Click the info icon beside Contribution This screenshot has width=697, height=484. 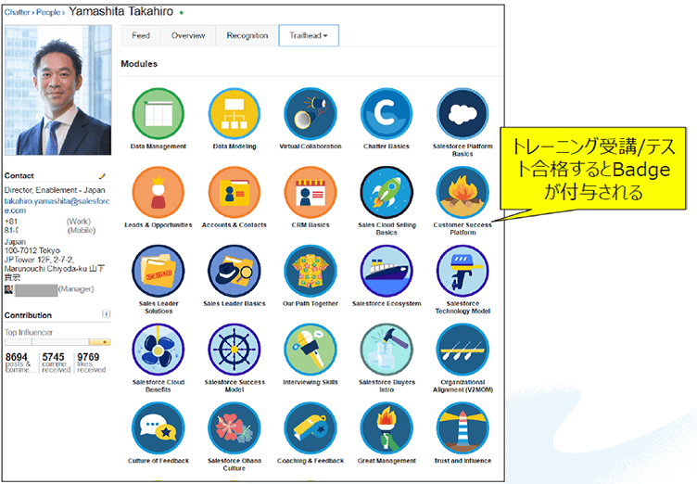point(106,314)
